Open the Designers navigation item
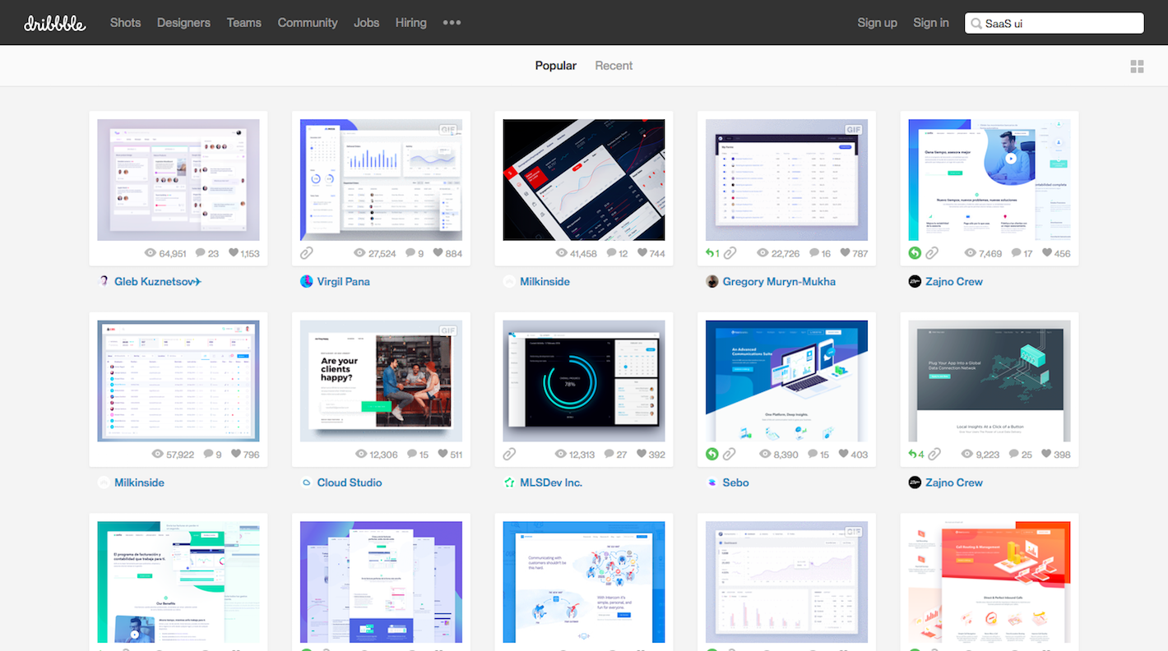The height and width of the screenshot is (651, 1168). [x=183, y=23]
